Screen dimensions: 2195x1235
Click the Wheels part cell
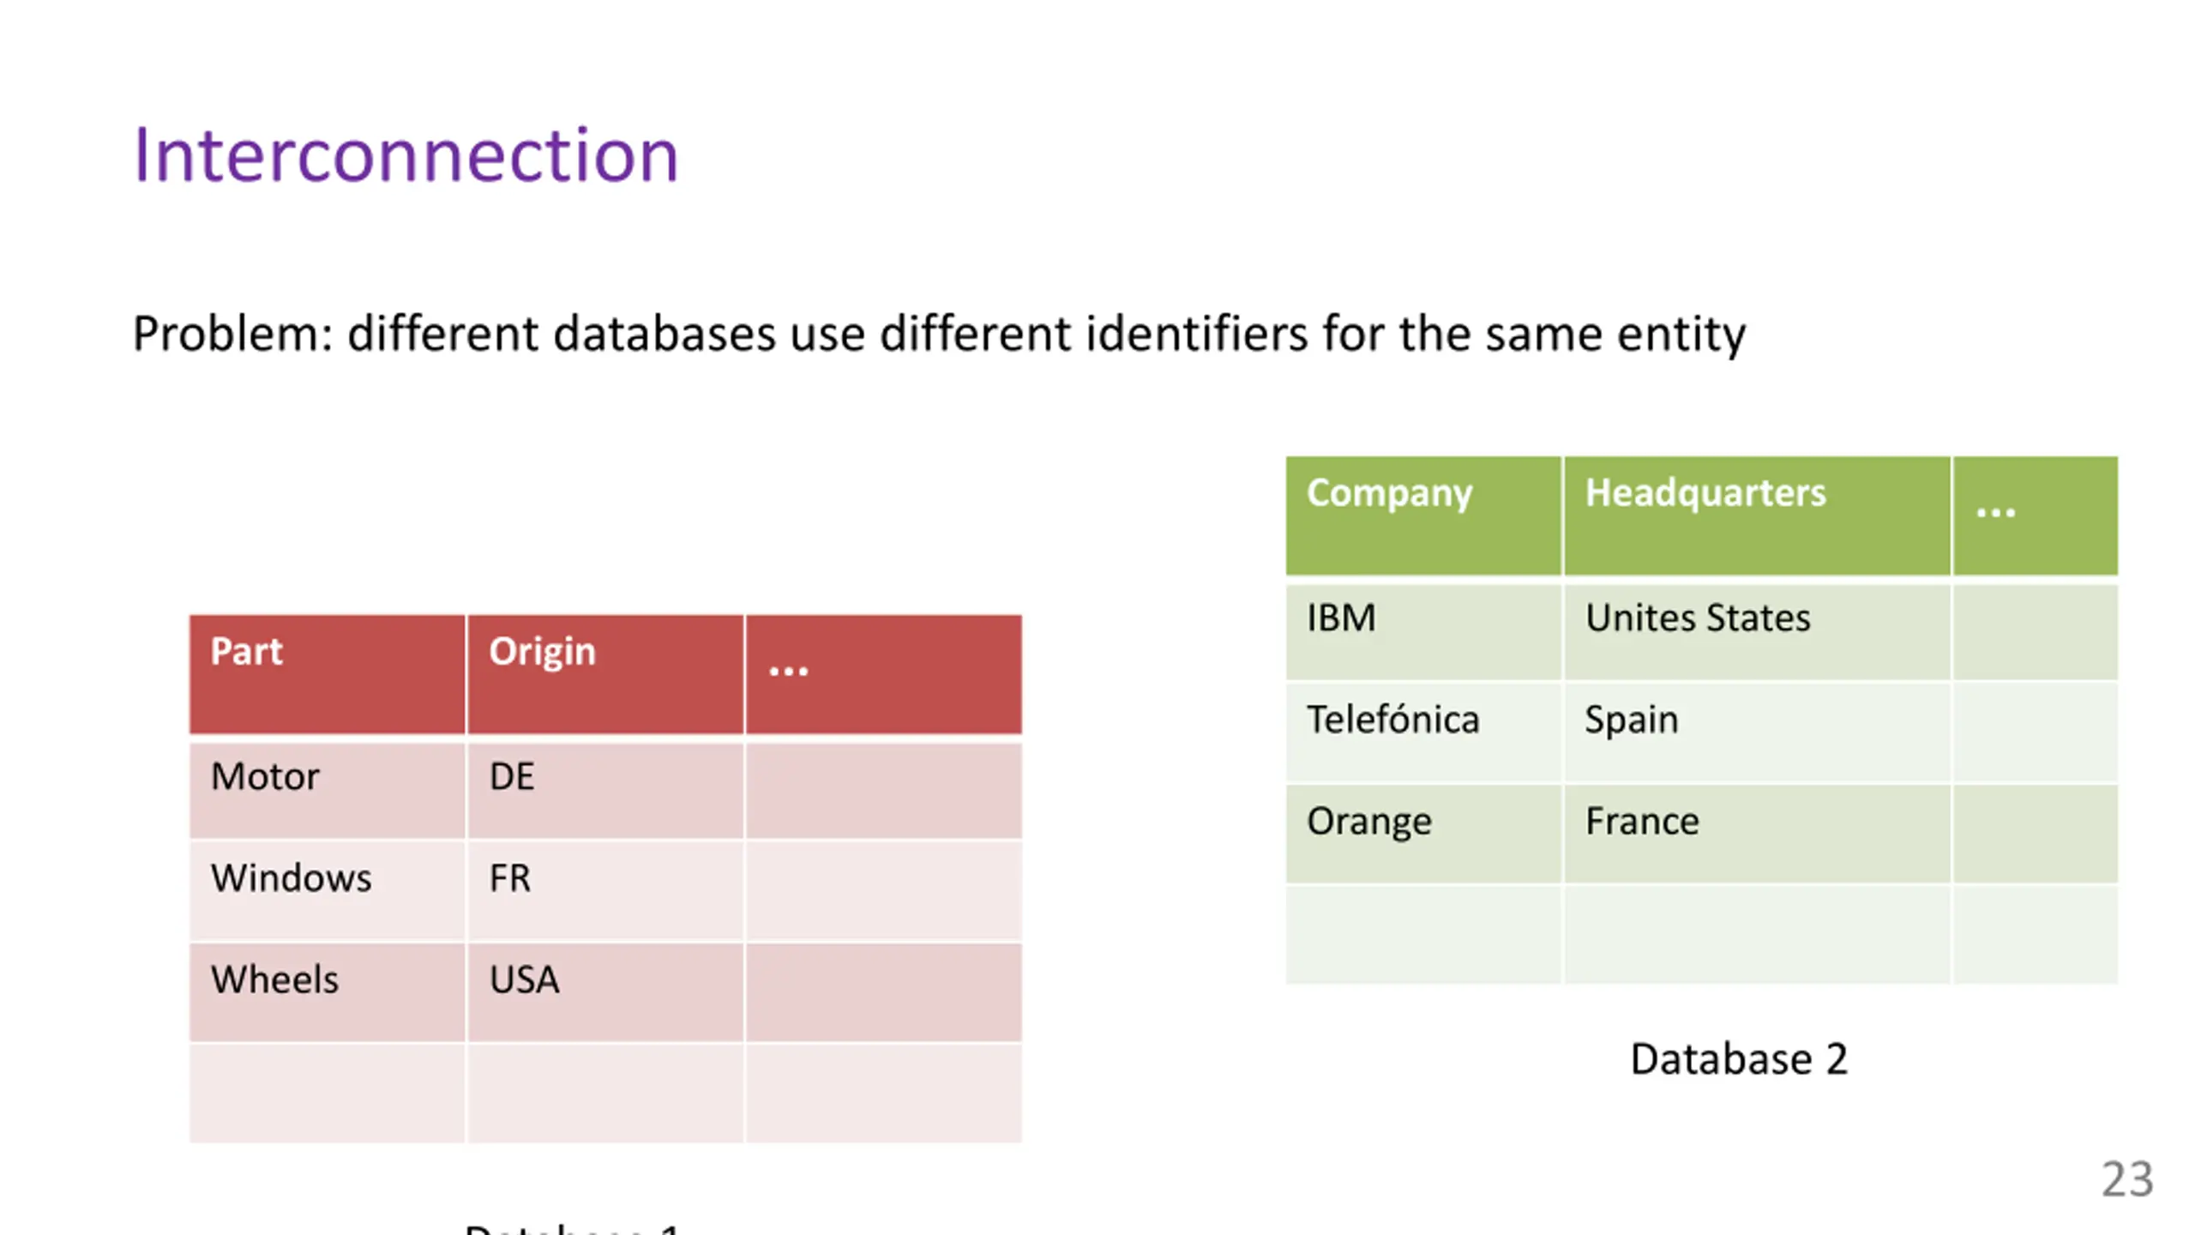[x=327, y=992]
